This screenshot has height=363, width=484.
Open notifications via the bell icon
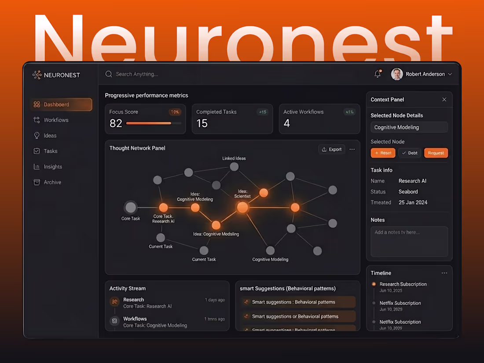[x=377, y=74]
